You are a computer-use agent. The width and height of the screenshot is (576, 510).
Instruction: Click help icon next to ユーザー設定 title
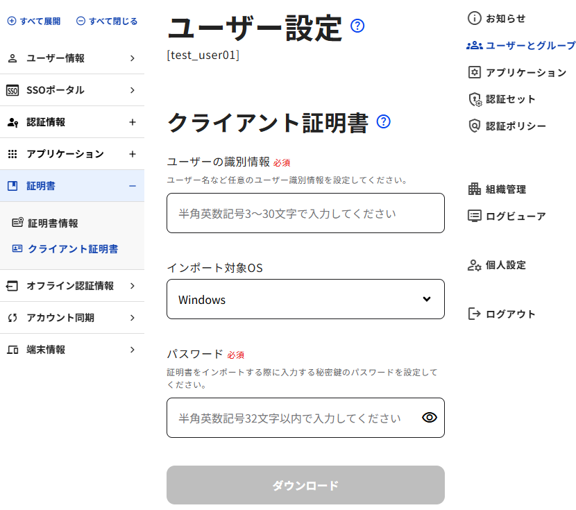pos(357,26)
